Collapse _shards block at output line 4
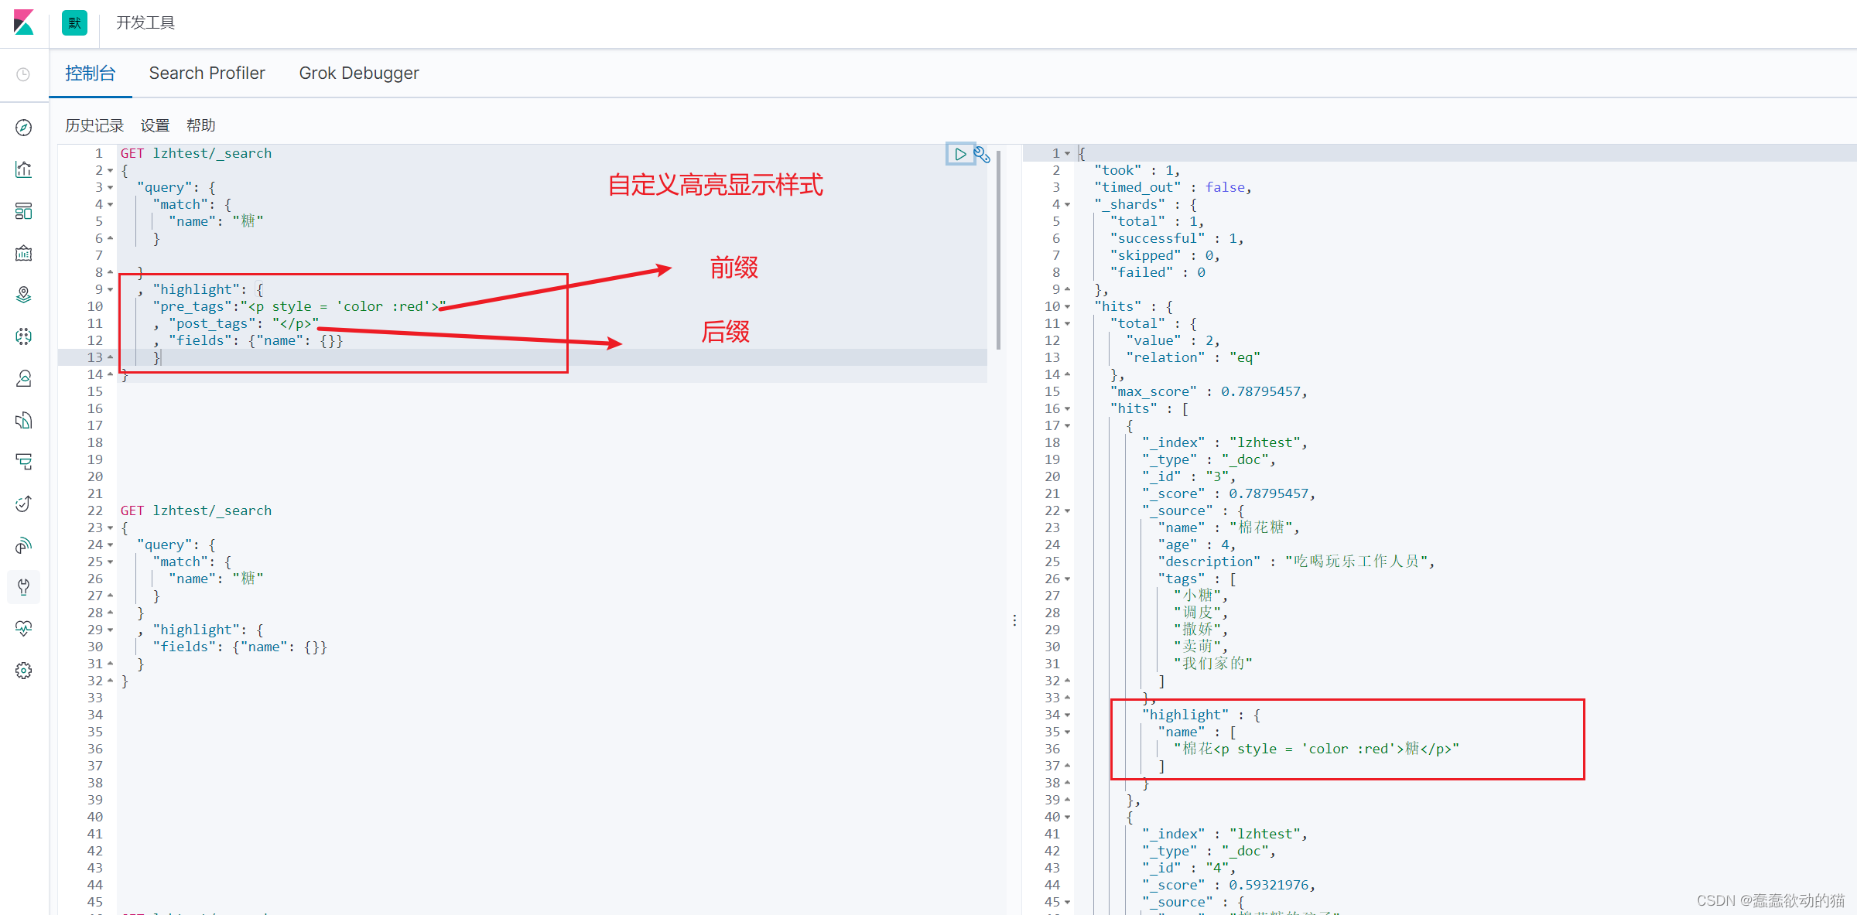The image size is (1857, 915). click(x=1068, y=204)
